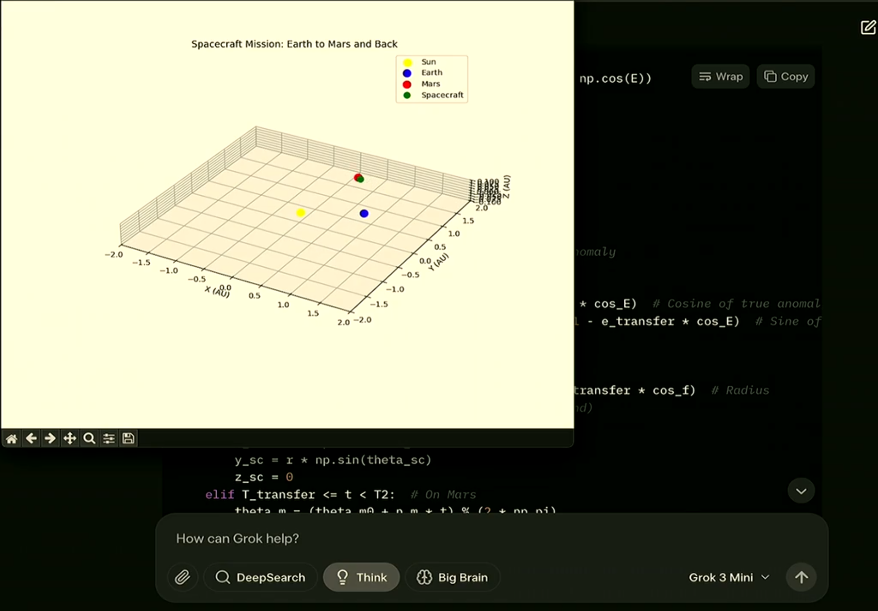
Task: Attach a file with the paperclip icon
Action: [183, 577]
